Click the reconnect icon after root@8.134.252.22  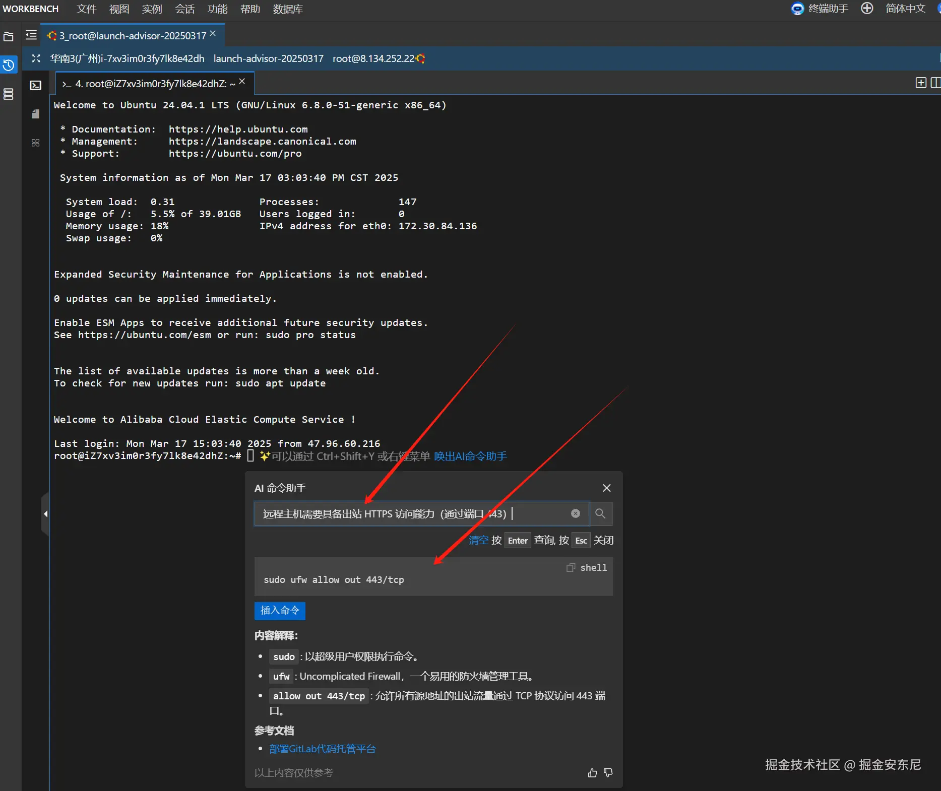click(x=420, y=58)
